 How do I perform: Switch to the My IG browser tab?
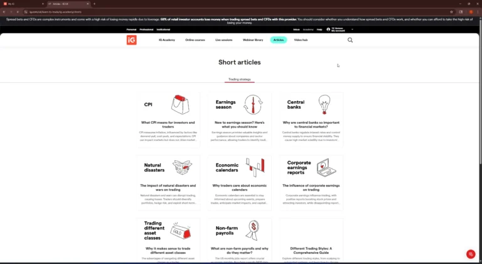click(23, 4)
